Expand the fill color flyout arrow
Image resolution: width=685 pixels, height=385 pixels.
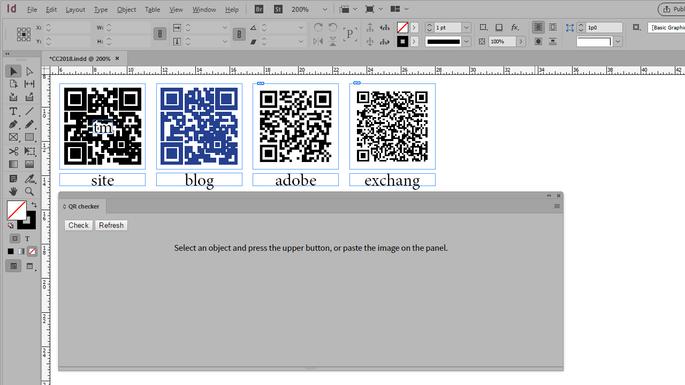[x=414, y=27]
